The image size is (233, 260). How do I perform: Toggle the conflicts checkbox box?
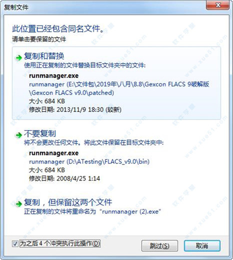coord(15,243)
